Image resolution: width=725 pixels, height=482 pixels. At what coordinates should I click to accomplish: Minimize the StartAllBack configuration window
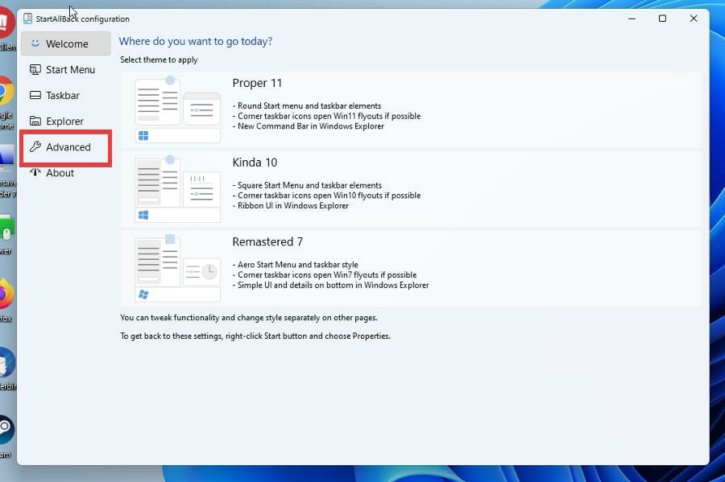(x=631, y=19)
